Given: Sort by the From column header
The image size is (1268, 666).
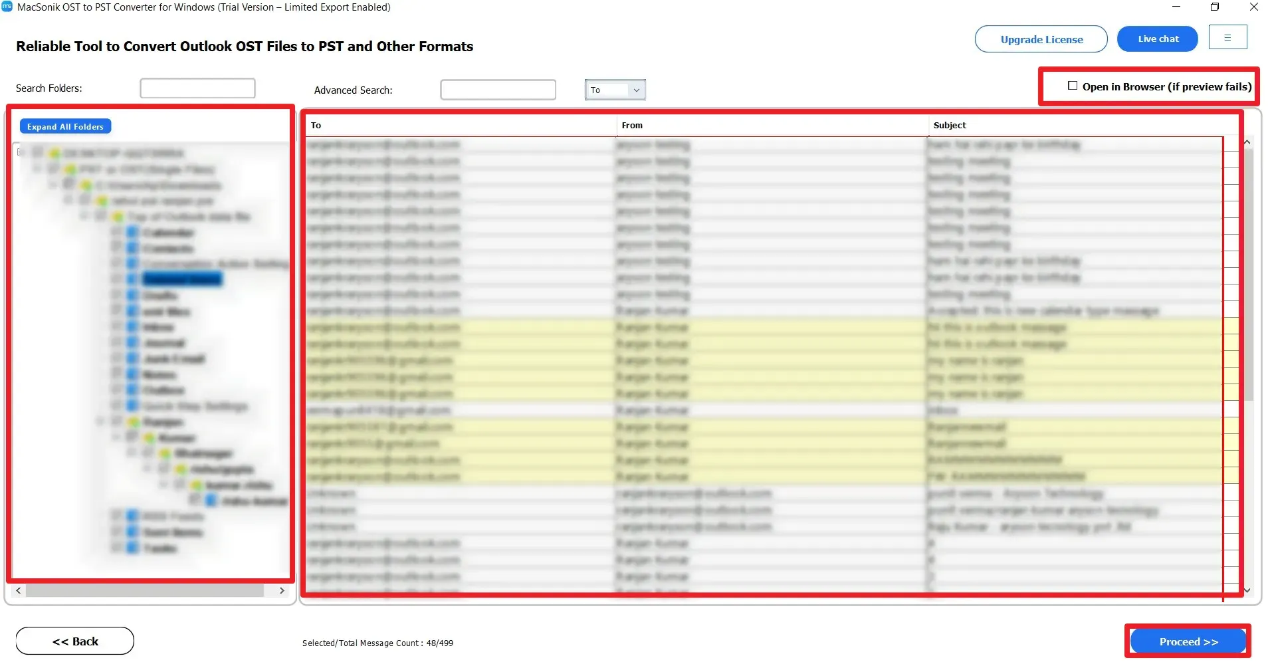Looking at the screenshot, I should 772,125.
